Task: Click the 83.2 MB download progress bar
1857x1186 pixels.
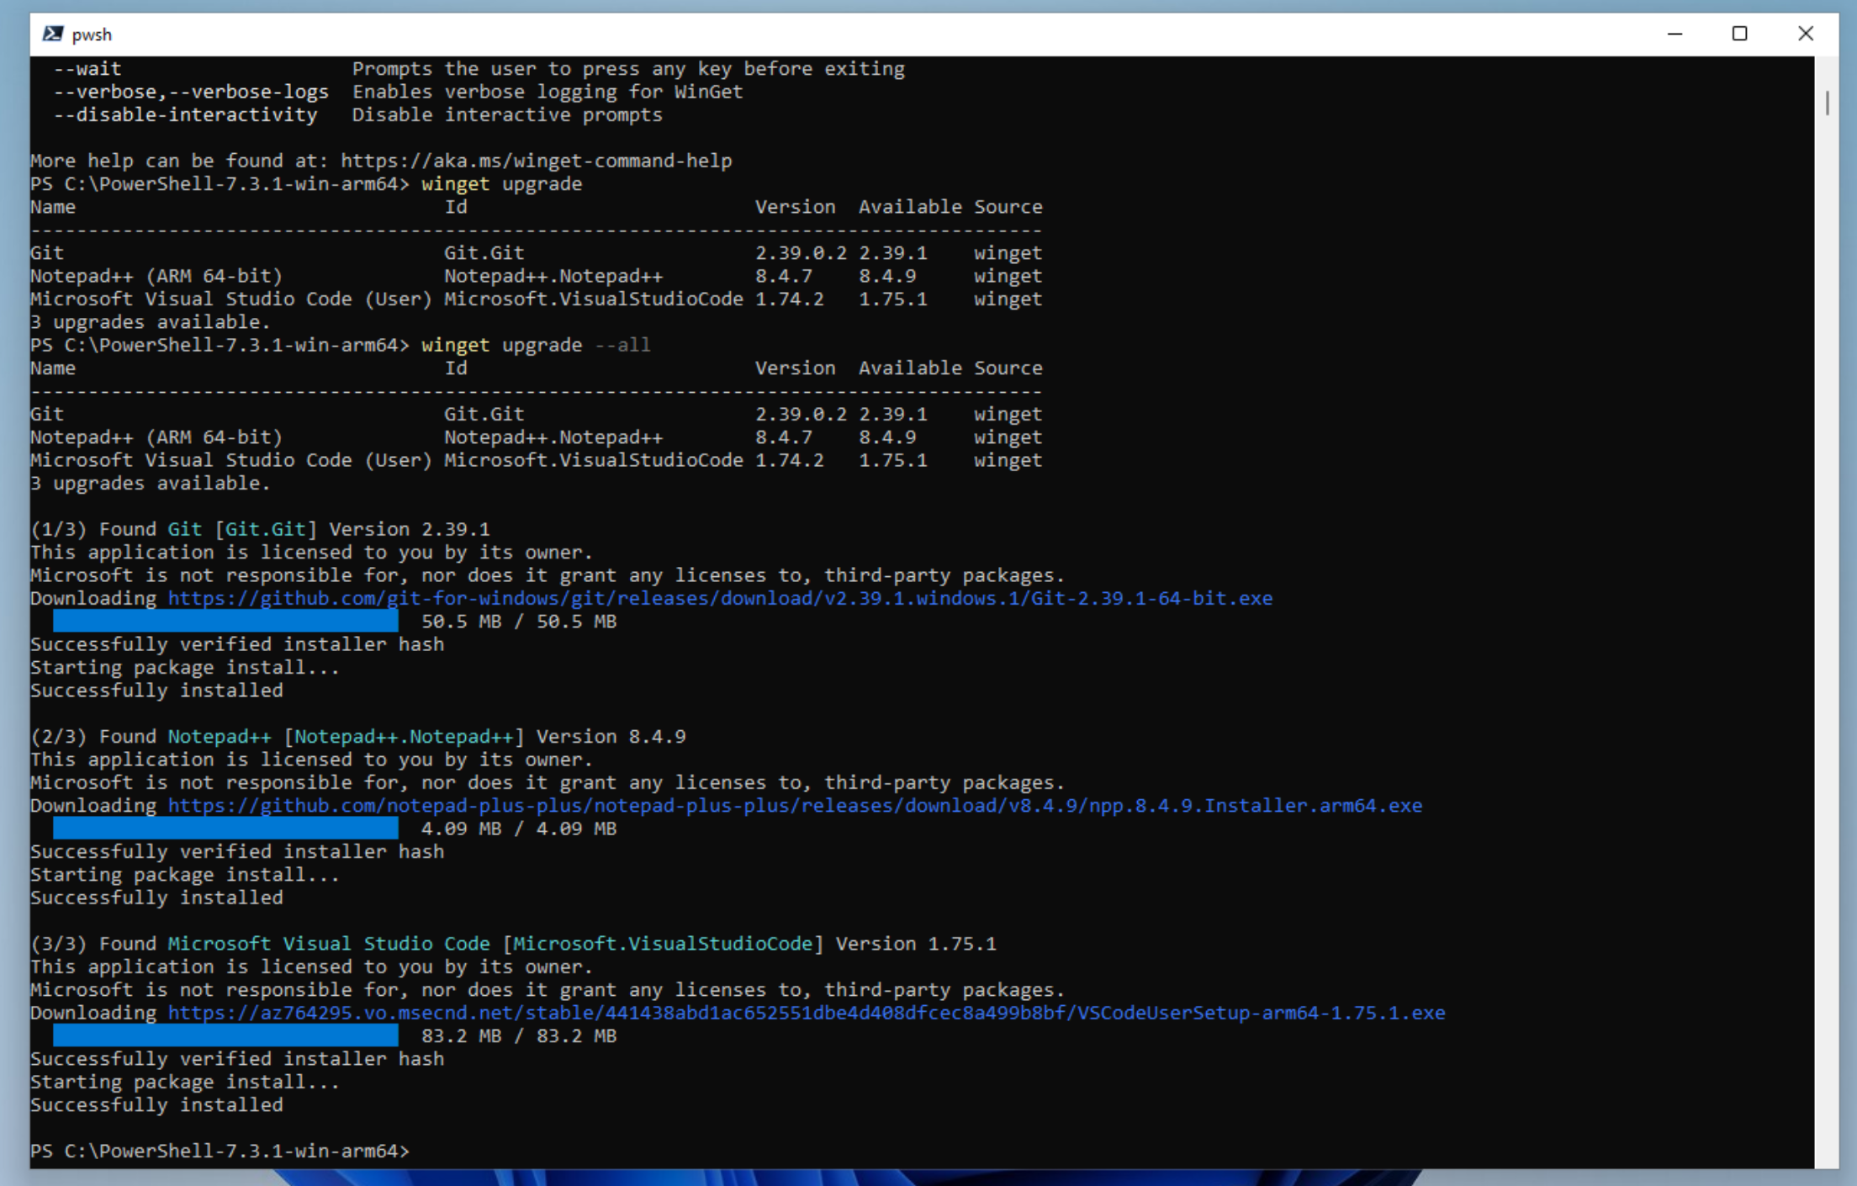Action: 225,1035
